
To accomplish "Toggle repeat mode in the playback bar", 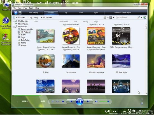I will (x=57, y=101).
